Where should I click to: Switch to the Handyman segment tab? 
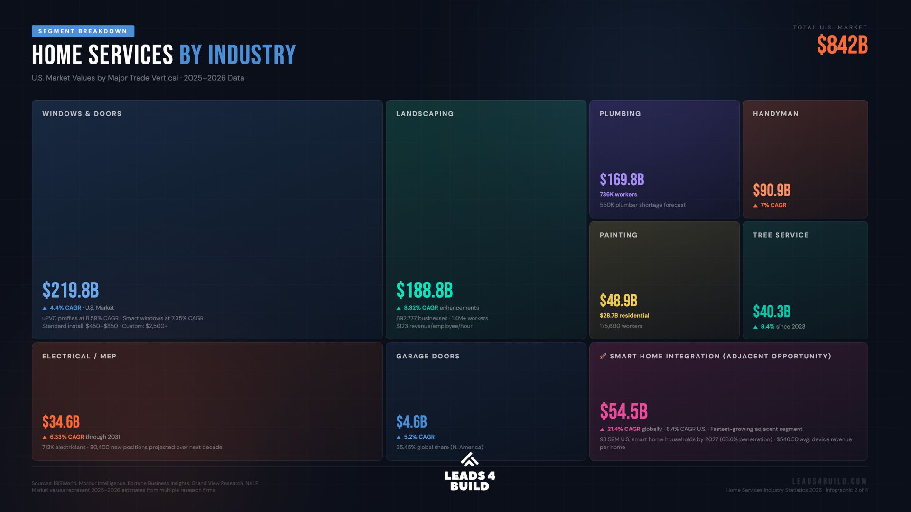pos(805,159)
